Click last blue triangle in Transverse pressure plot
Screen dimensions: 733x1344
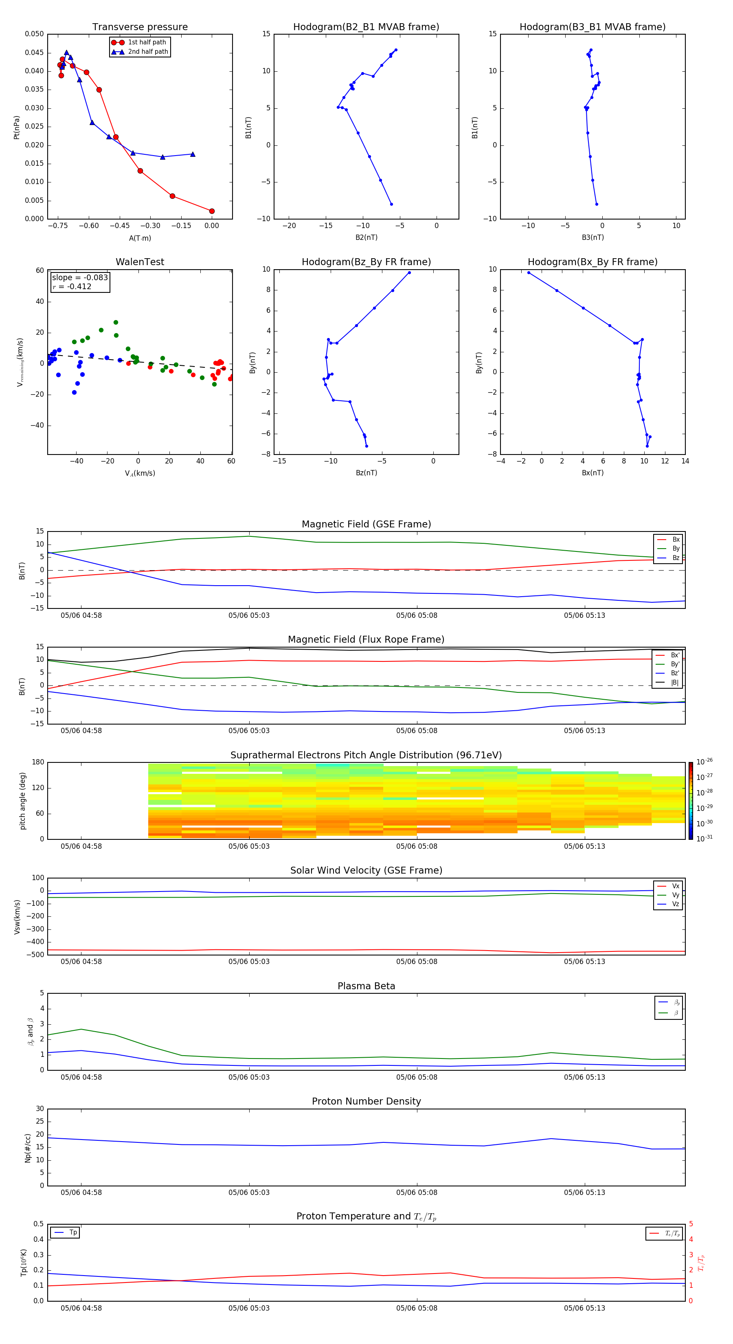193,154
